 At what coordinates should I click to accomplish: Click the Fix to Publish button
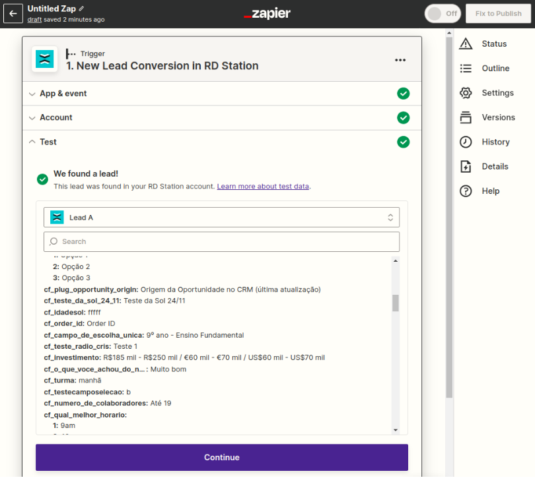pos(498,13)
